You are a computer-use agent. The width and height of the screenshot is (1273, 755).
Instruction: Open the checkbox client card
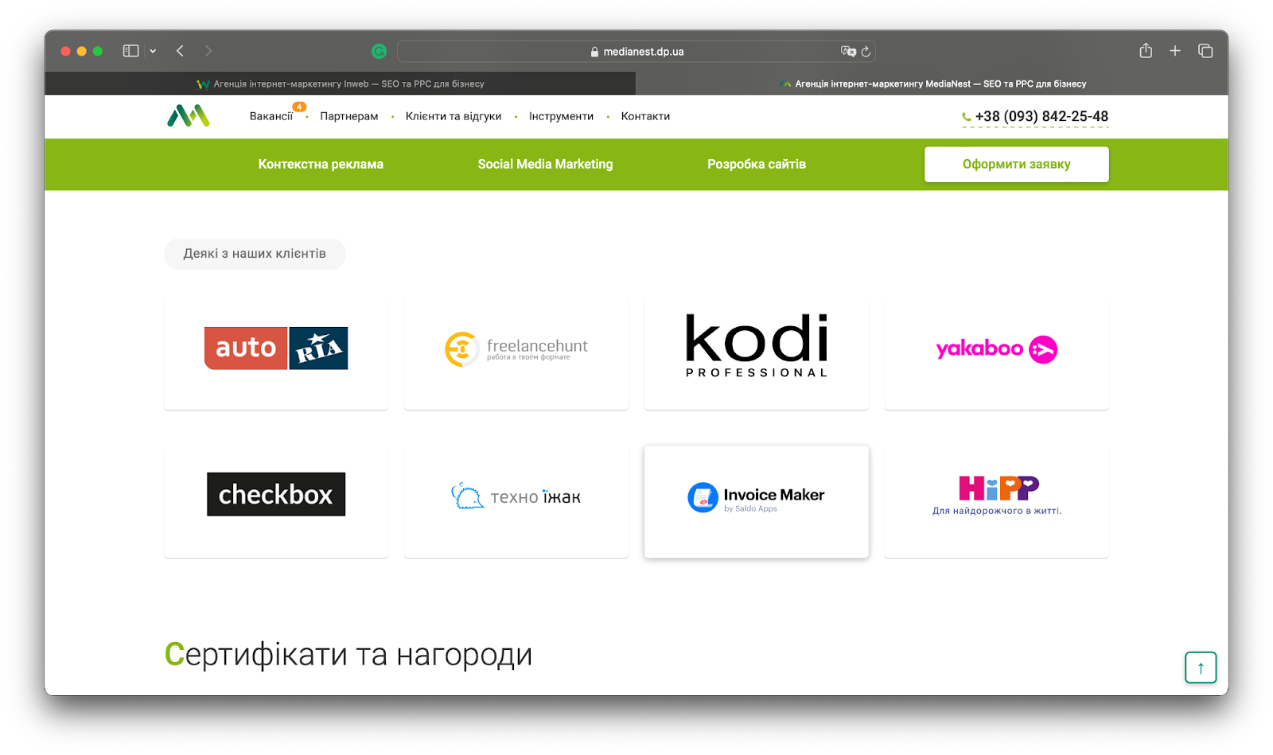(x=276, y=500)
